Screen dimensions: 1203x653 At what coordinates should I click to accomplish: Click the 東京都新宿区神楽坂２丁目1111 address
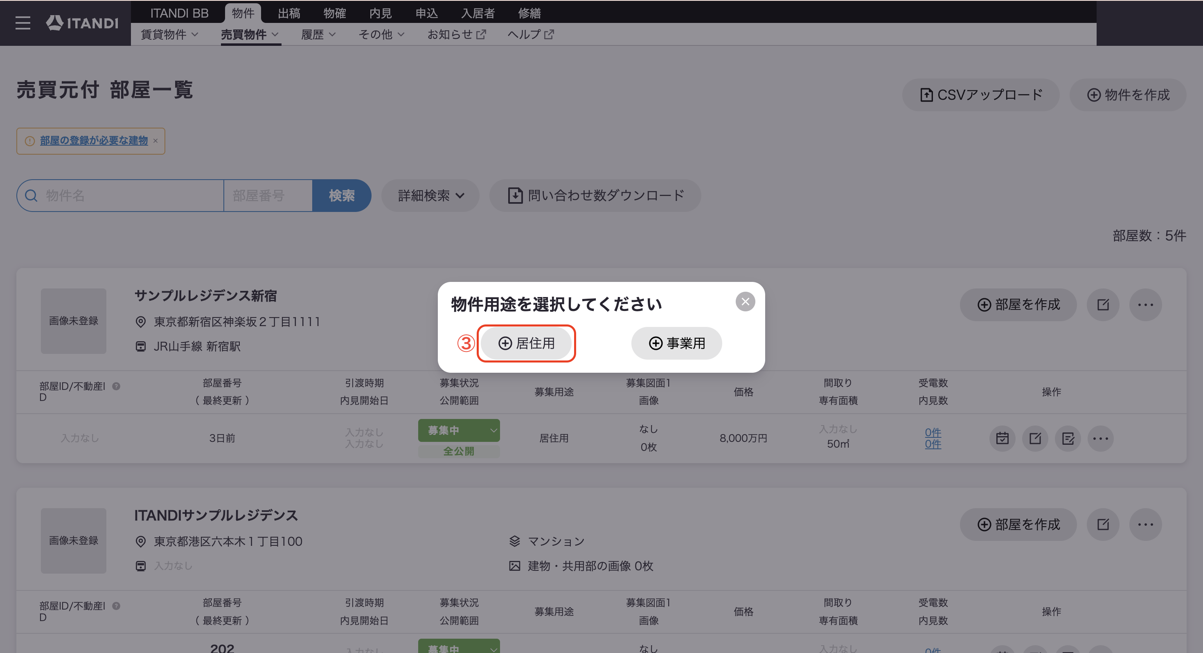pyautogui.click(x=237, y=322)
